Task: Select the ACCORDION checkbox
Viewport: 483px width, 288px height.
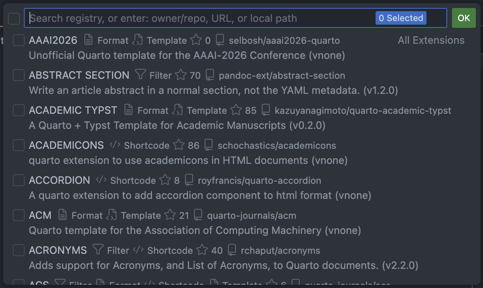Action: [x=18, y=180]
